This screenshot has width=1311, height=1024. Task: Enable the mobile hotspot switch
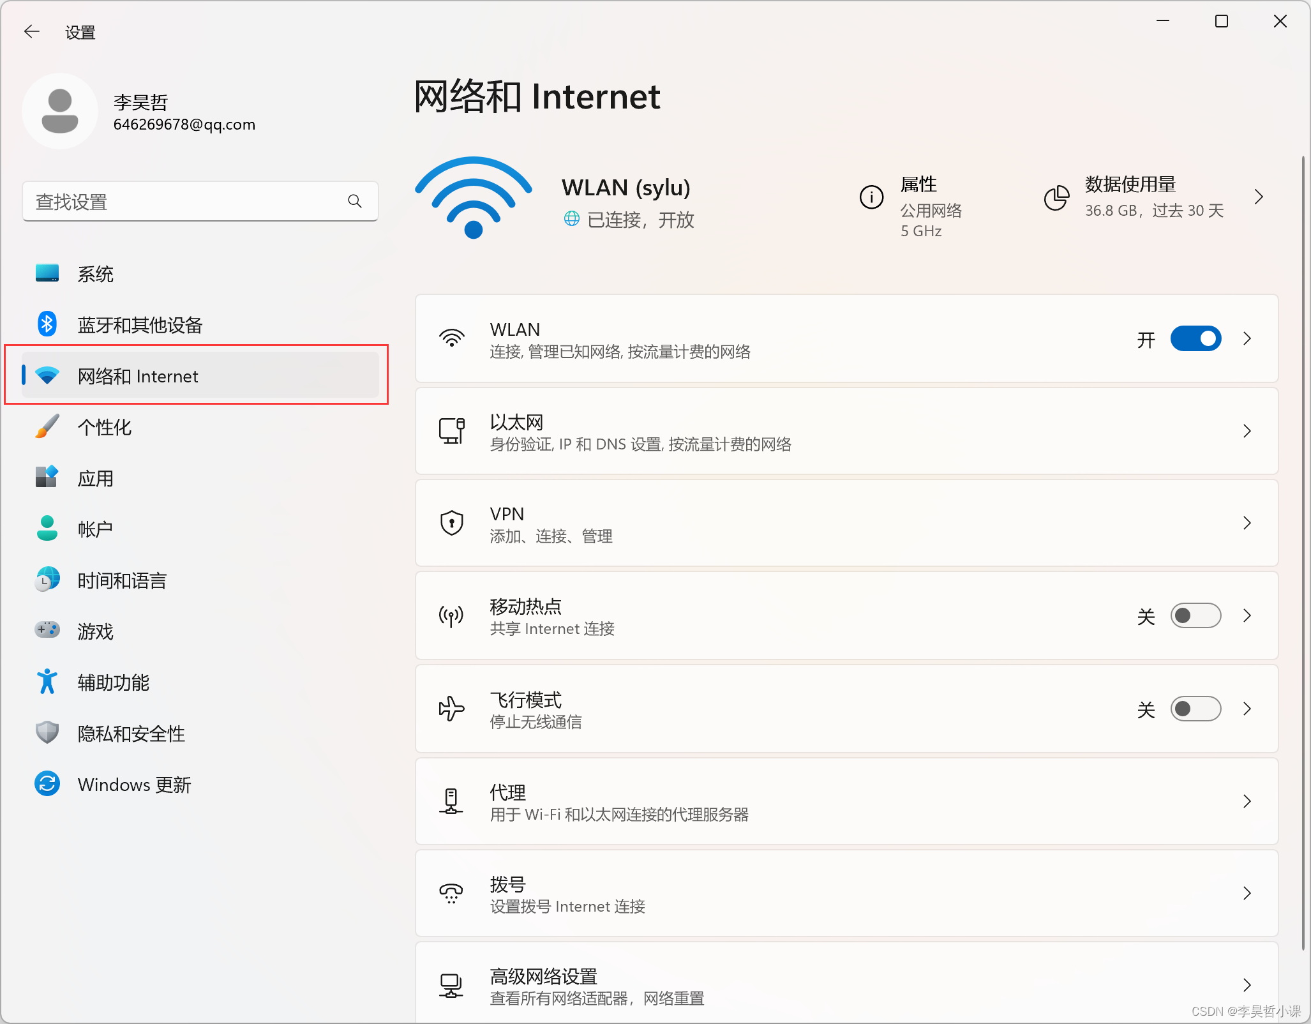(x=1195, y=615)
